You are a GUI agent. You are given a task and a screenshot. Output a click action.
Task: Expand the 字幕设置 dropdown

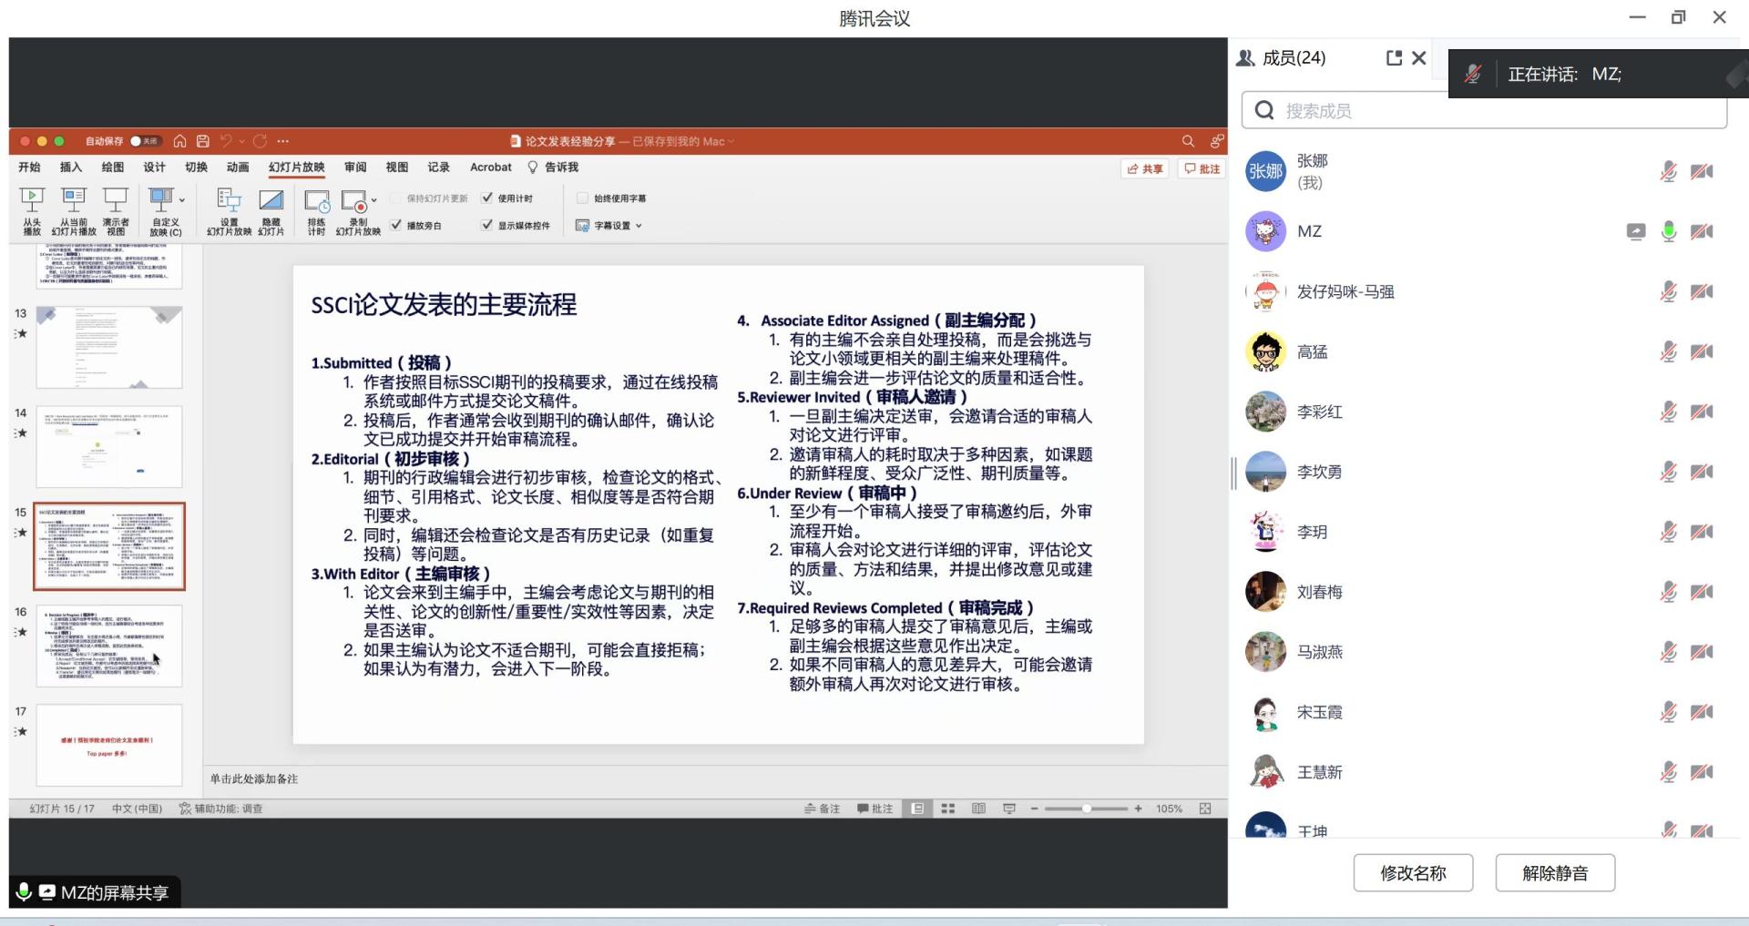click(639, 226)
